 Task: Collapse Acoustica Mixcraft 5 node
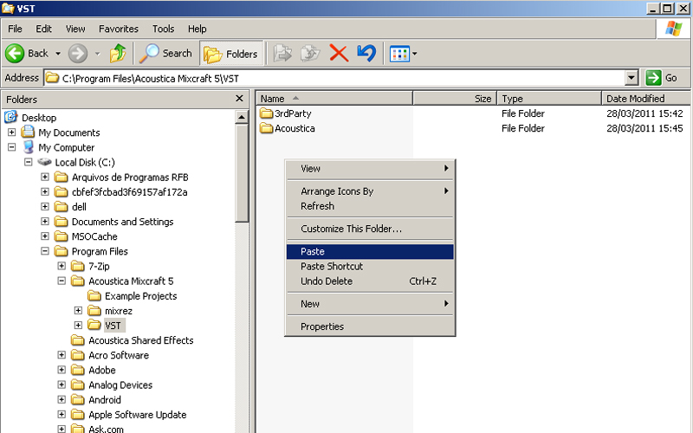point(62,281)
